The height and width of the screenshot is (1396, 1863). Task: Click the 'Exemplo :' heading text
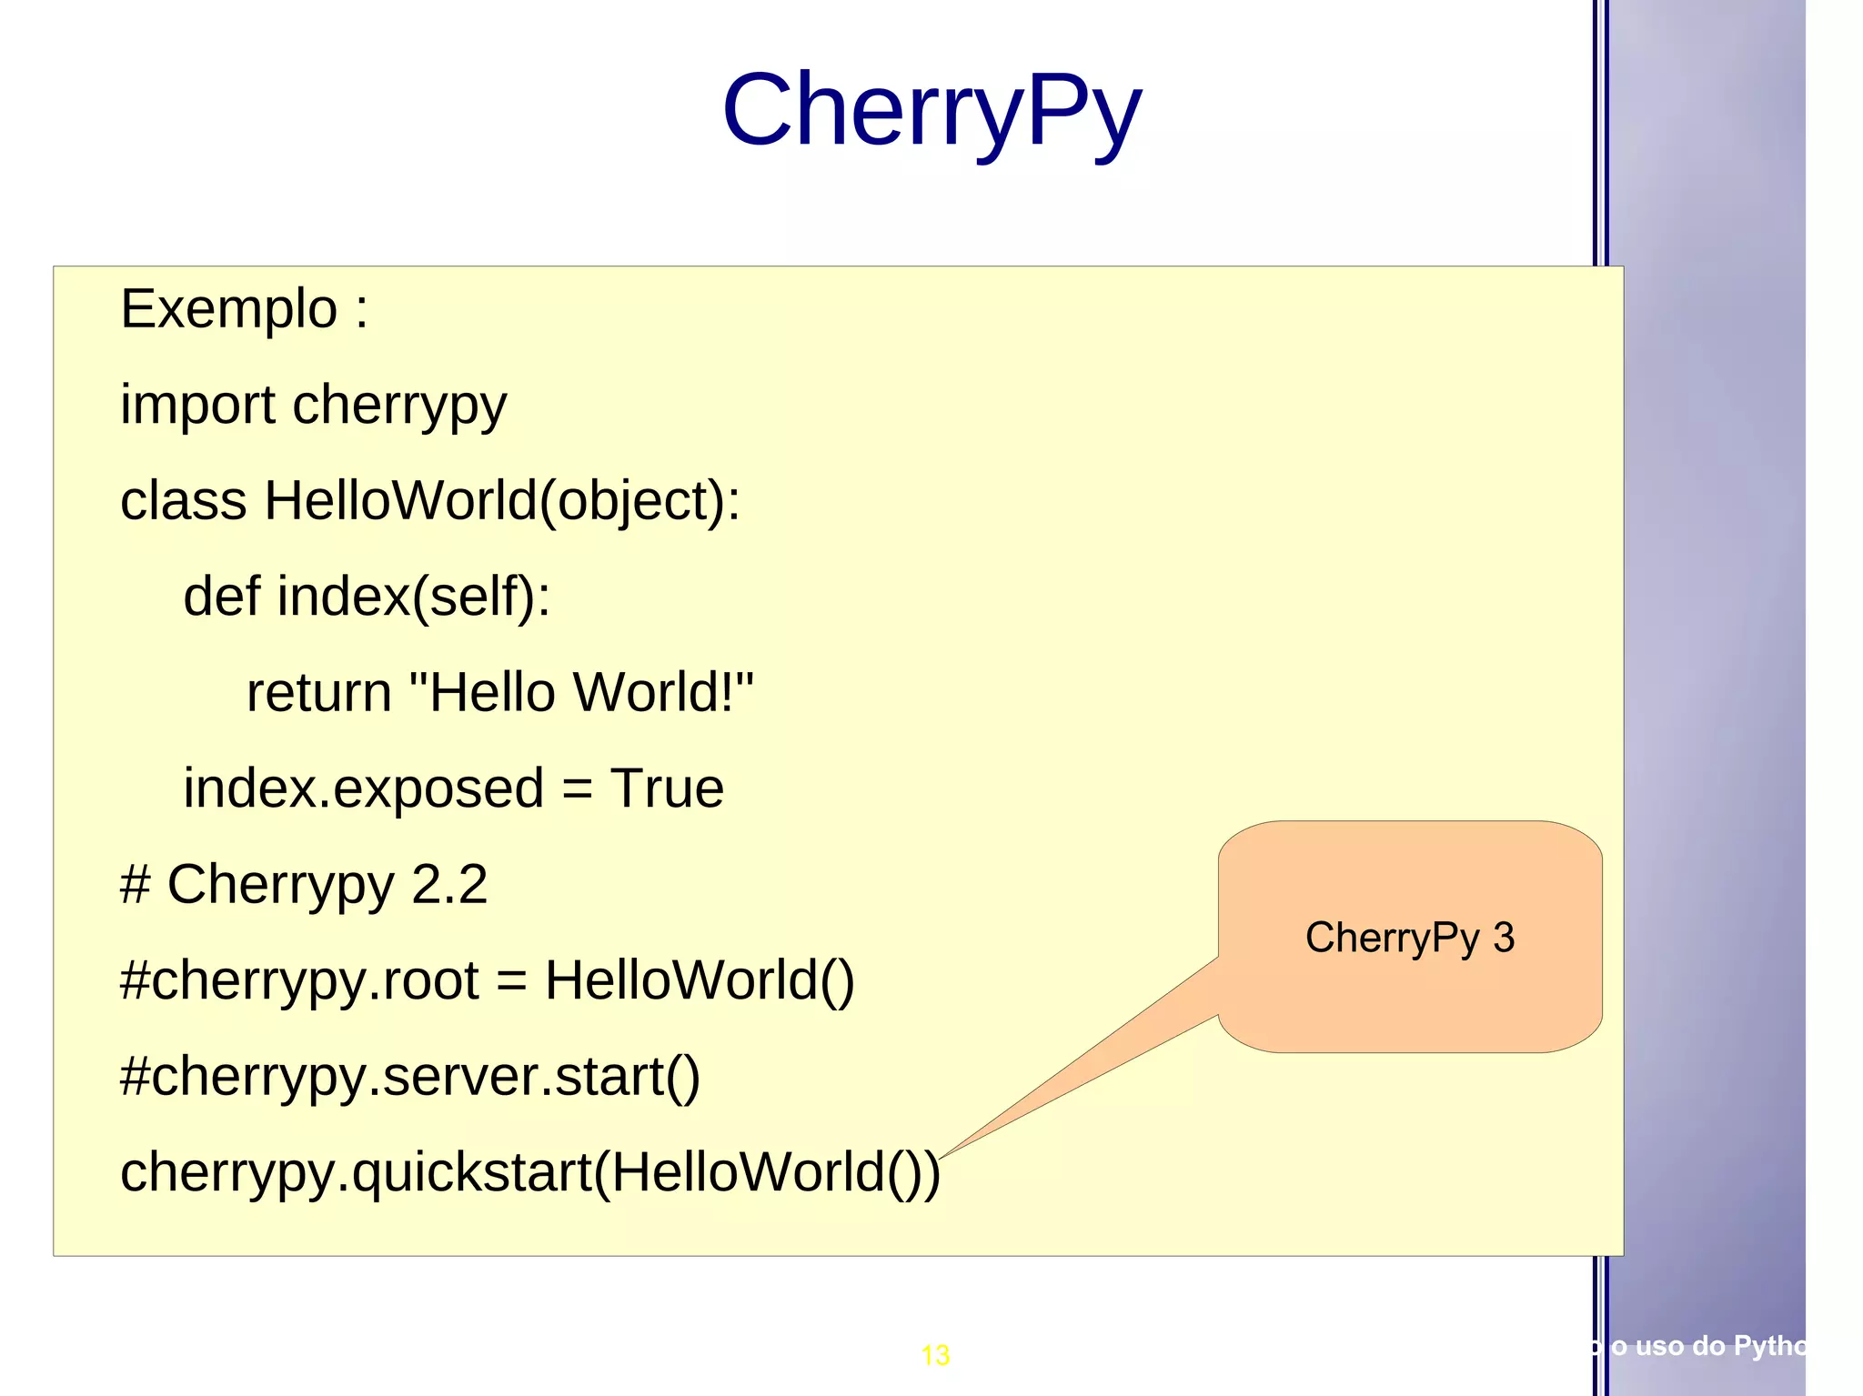(245, 309)
